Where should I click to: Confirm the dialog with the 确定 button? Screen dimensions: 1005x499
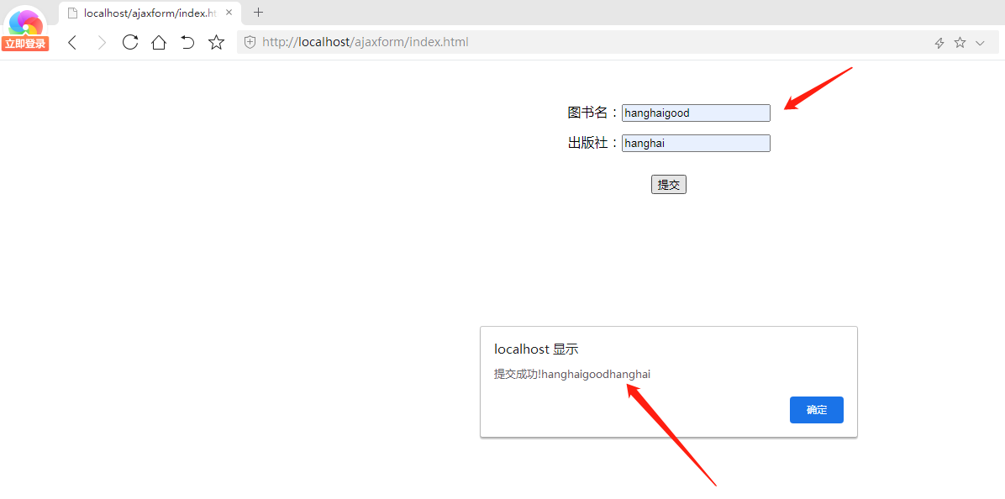[x=816, y=410]
